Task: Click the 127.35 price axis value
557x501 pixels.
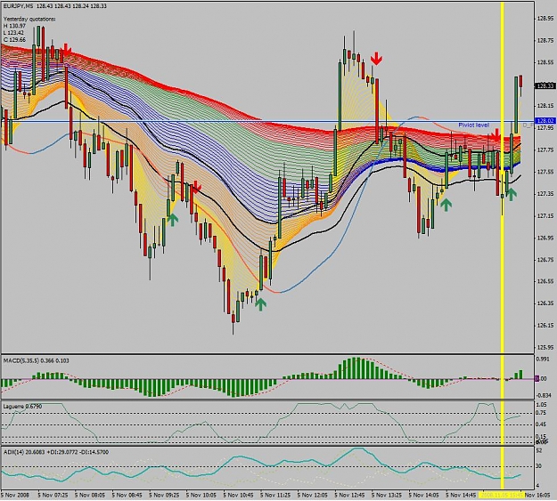Action: [545, 194]
